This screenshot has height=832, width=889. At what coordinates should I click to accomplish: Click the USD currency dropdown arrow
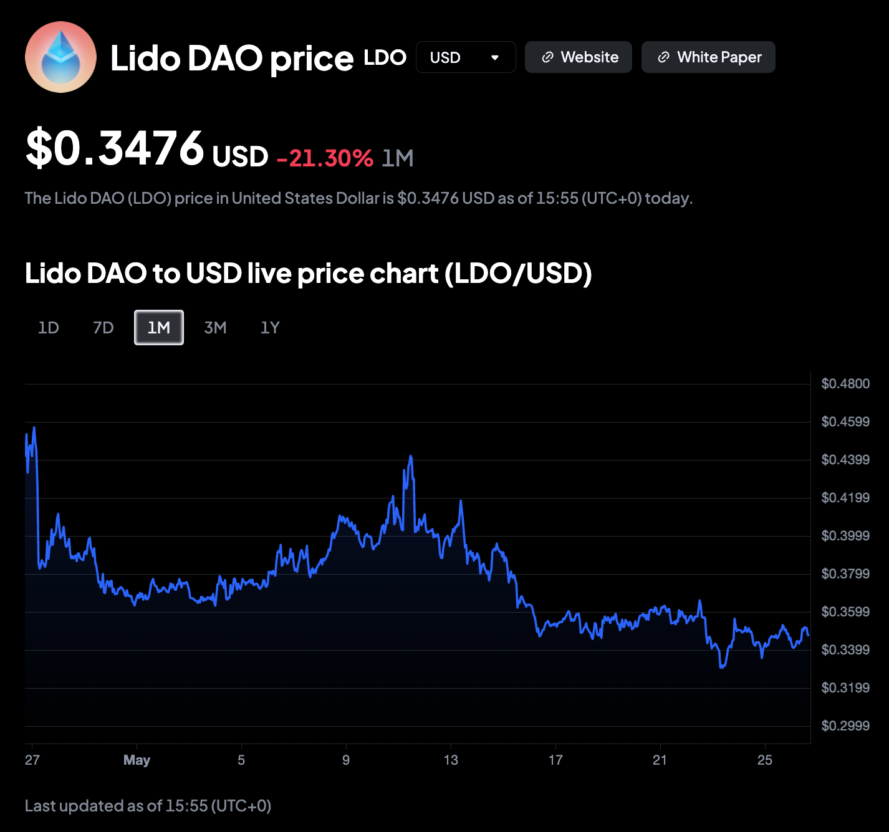495,57
